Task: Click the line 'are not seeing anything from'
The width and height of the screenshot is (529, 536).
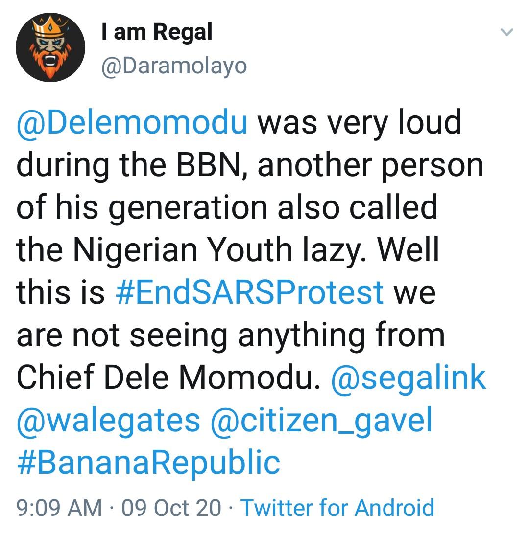Action: [x=230, y=335]
